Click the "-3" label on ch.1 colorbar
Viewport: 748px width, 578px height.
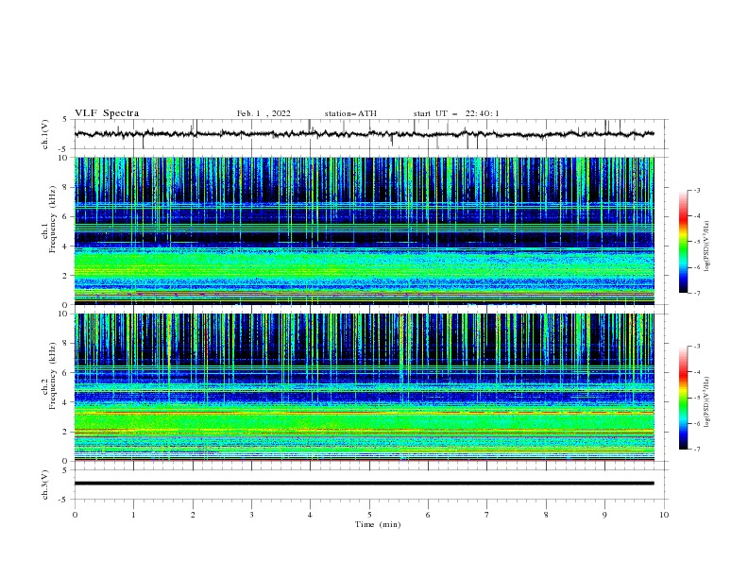pyautogui.click(x=696, y=190)
